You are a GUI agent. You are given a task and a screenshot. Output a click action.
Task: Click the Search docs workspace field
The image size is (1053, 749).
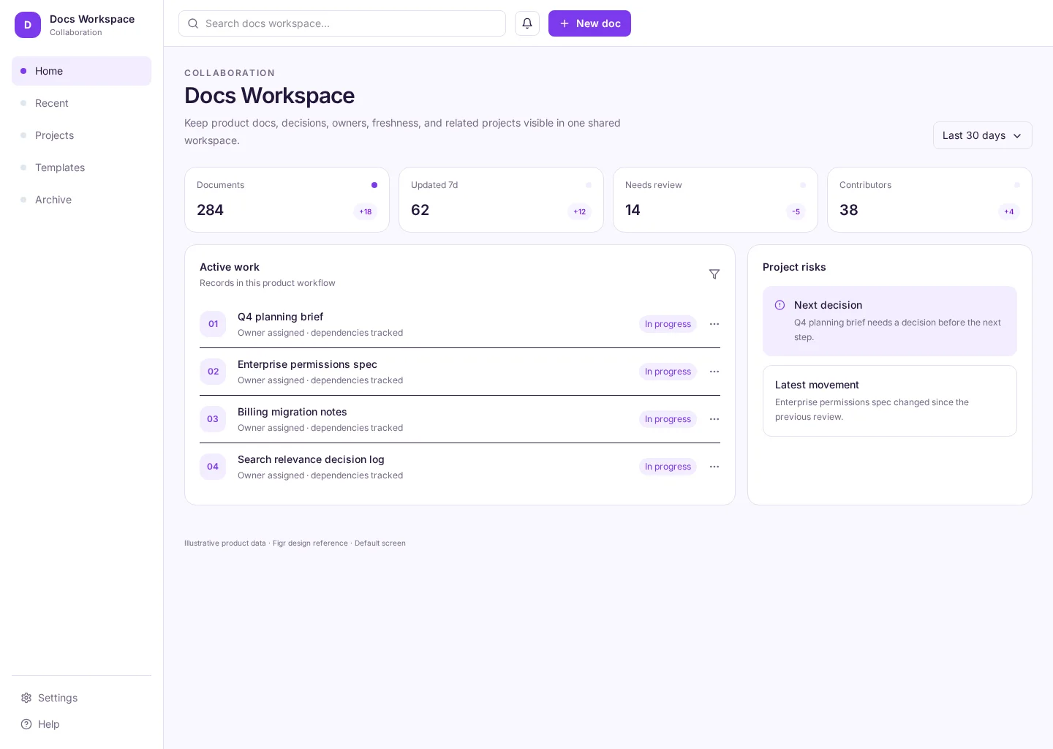coord(342,23)
